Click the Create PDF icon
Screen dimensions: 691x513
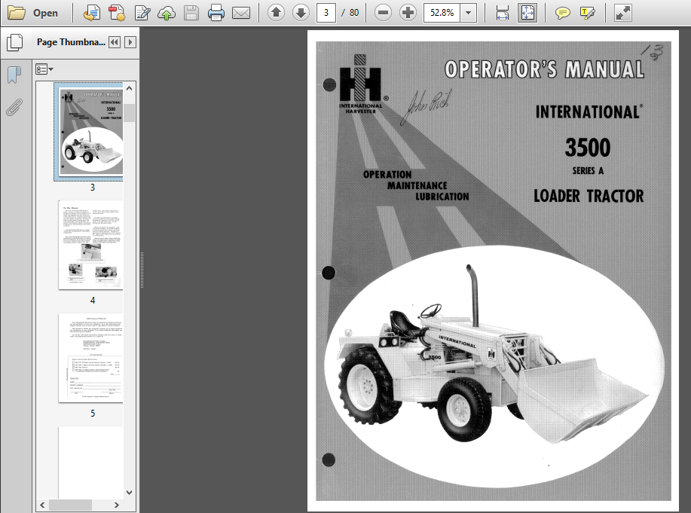click(117, 13)
